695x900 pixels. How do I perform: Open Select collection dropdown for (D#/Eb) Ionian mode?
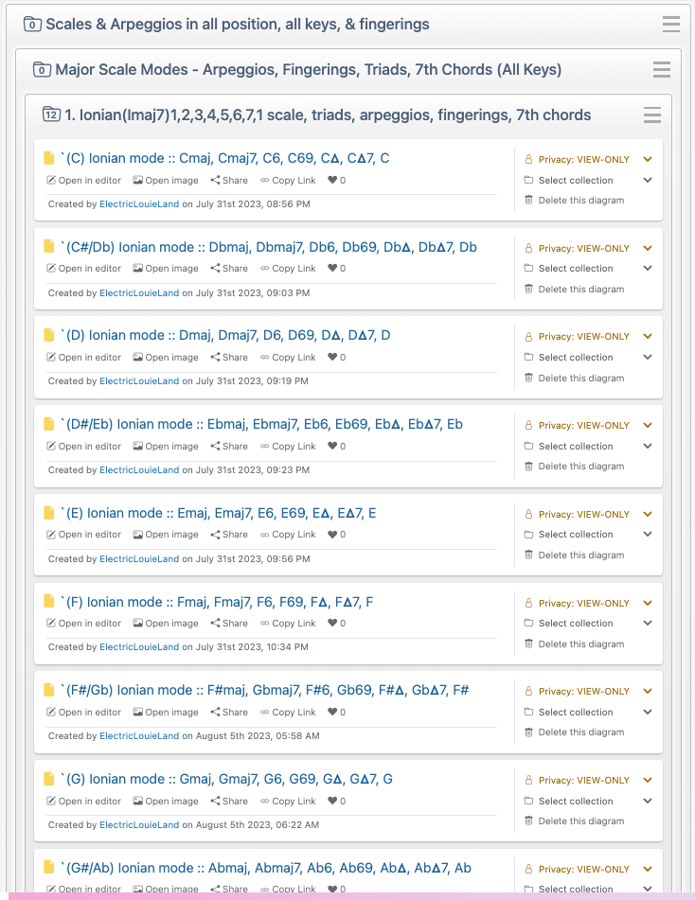[x=648, y=446]
